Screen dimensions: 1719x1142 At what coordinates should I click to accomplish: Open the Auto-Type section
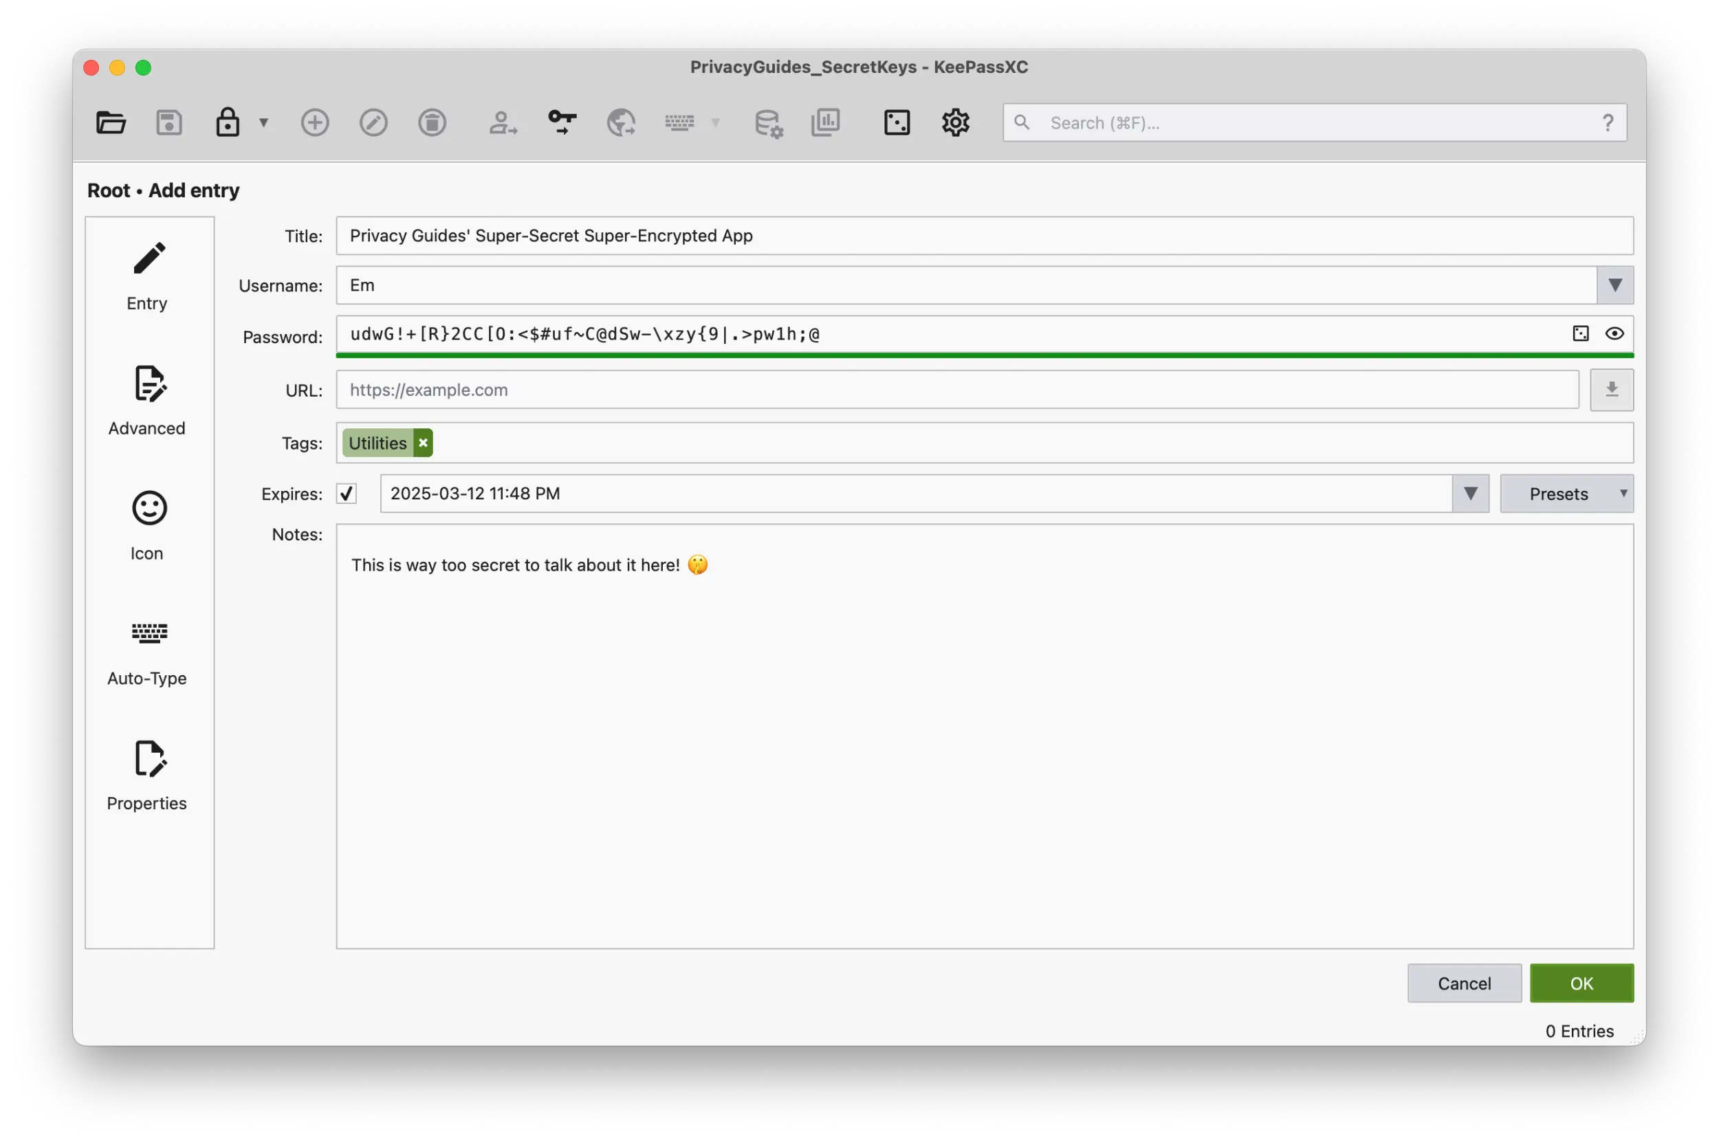pyautogui.click(x=148, y=650)
